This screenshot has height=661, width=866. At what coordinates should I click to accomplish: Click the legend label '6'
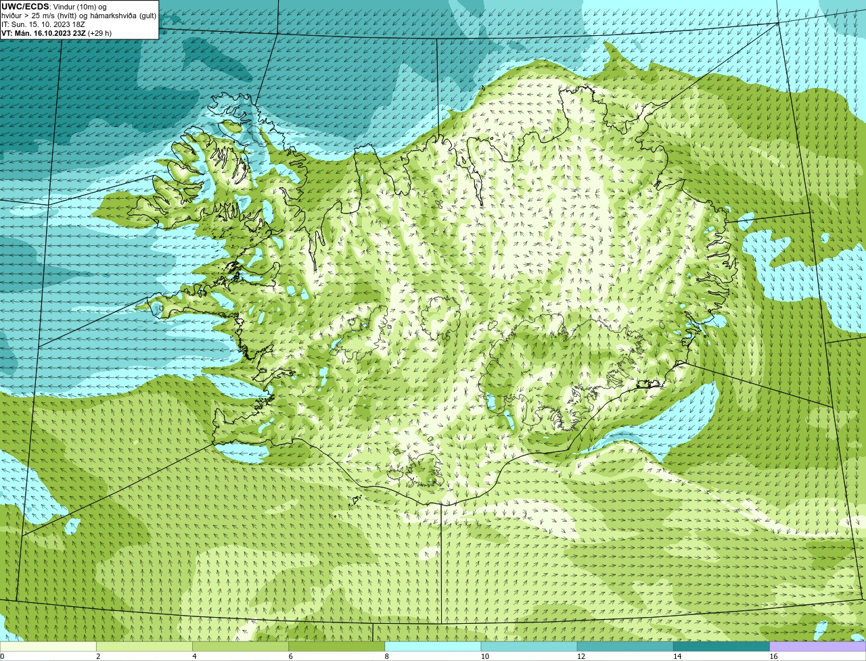[290, 656]
